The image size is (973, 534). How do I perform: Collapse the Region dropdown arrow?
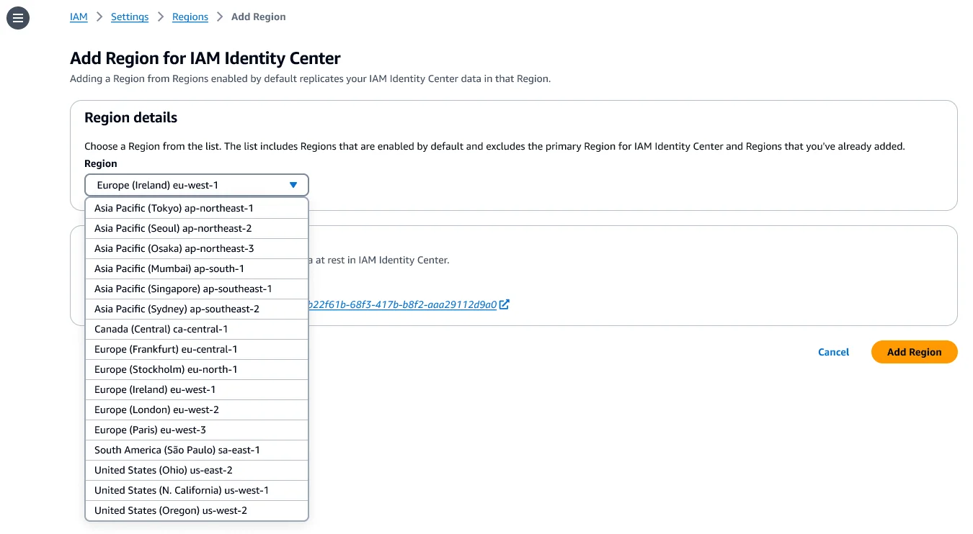[x=293, y=185]
